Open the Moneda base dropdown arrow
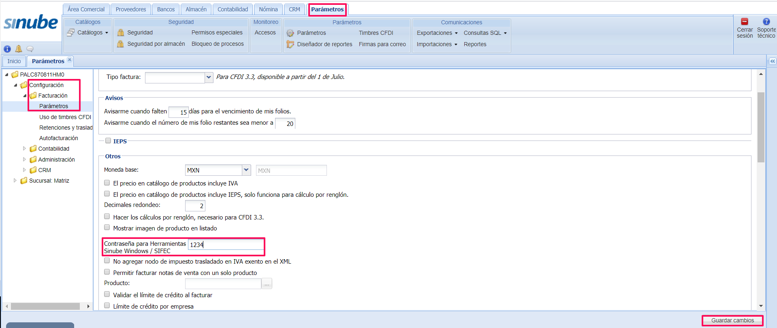 coord(246,170)
